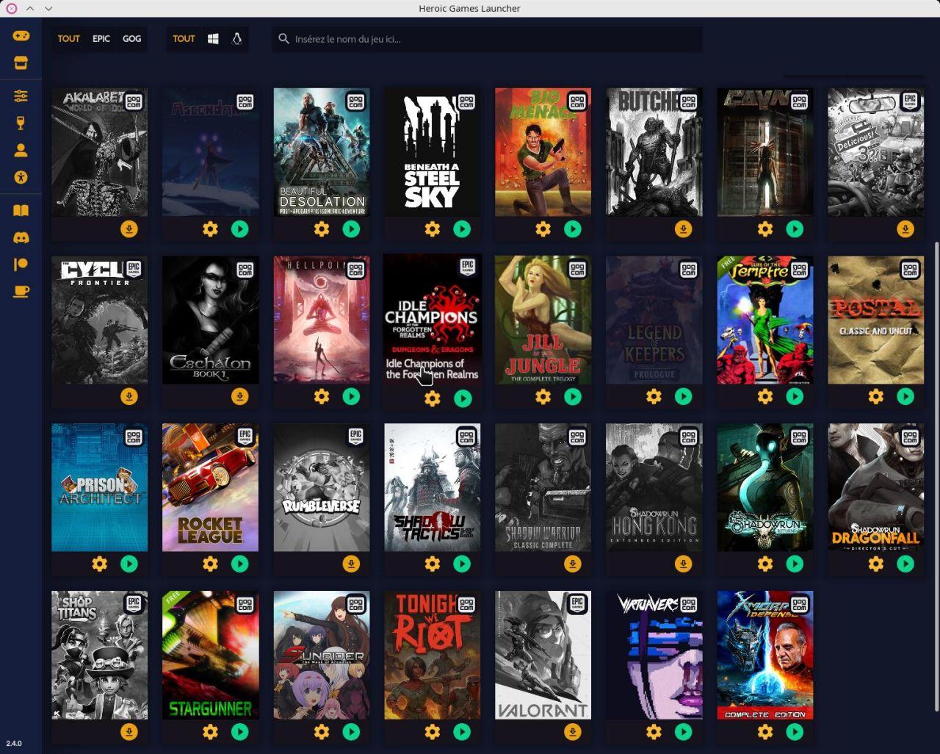Show all stores with the first TOUT filter

[69, 39]
